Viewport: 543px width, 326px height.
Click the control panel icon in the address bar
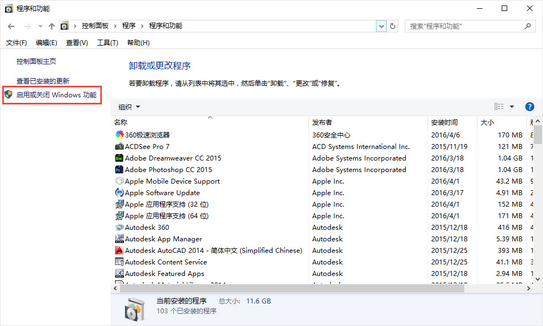click(x=65, y=26)
